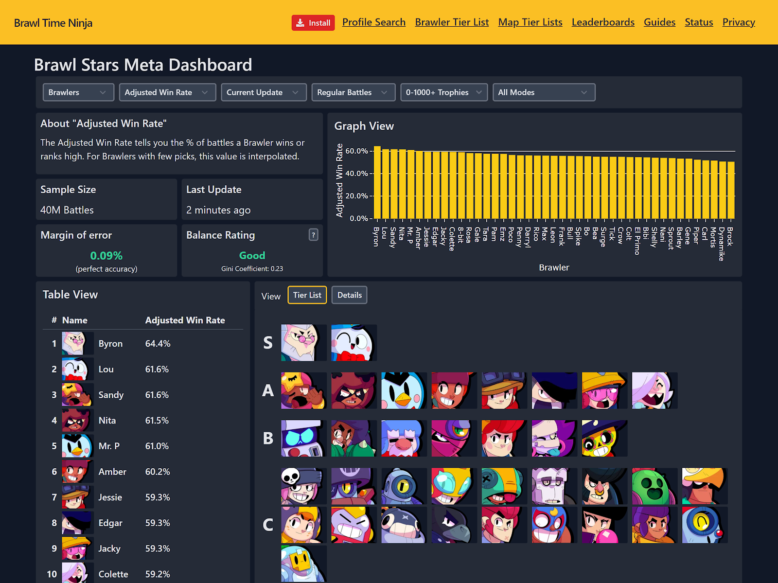Click Poco skull guitar icon in B tier
The image size is (778, 583).
(x=604, y=438)
